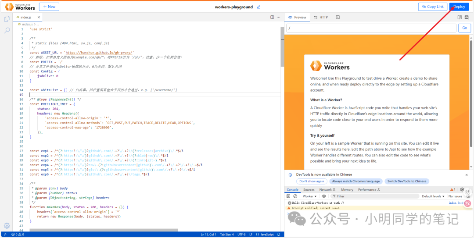Click the pink translate floating icon
This screenshot has height=238, width=474.
coord(467,203)
